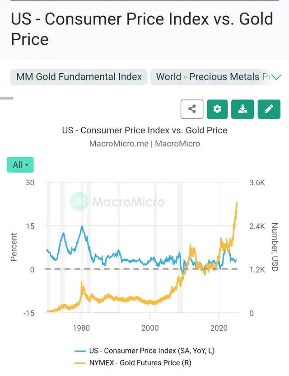Click the 2000 label on the x-axis
Viewport: 289px width, 376px height.
[150, 328]
